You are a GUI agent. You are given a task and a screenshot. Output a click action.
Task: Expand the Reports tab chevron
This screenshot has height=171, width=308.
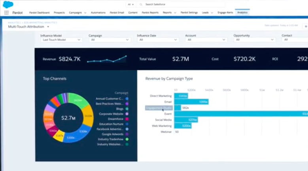175,13
